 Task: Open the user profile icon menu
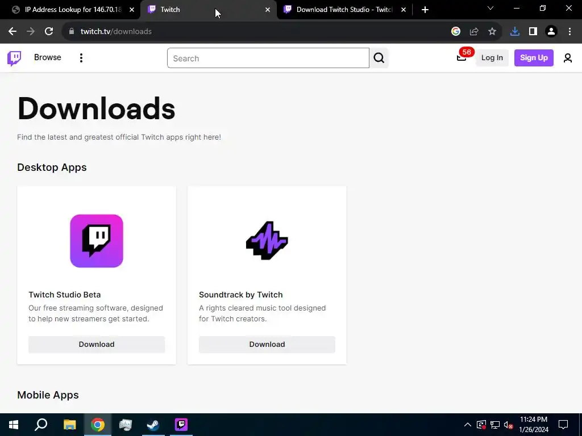click(x=568, y=58)
